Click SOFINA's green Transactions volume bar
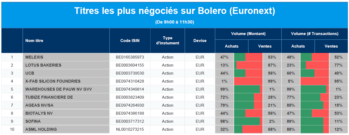The width and height of the screenshot is (349, 135). coord(312,121)
